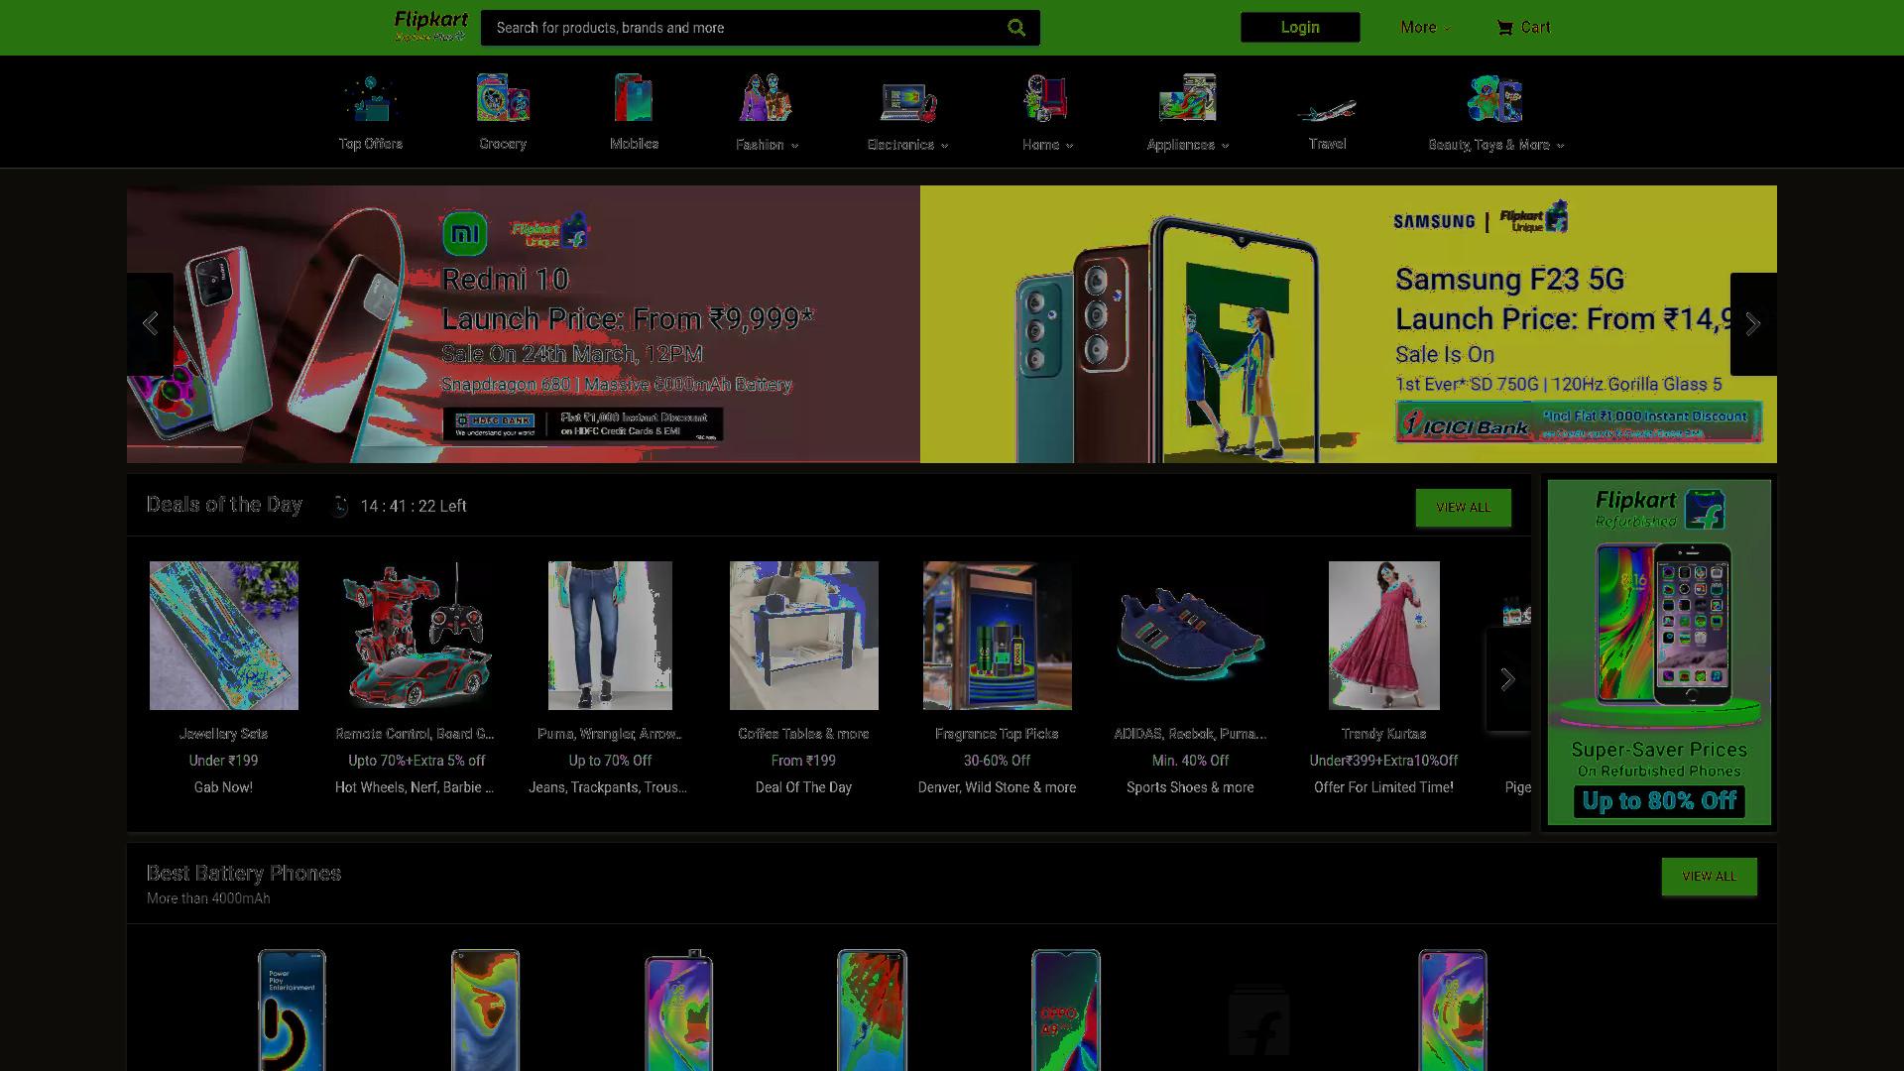Open the Cart icon
Image resolution: width=1904 pixels, height=1071 pixels.
tap(1504, 28)
